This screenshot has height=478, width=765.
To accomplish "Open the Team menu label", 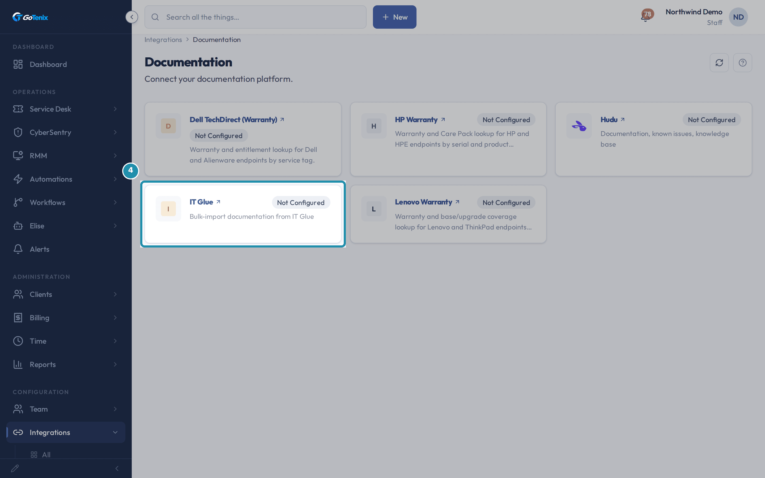I will [39, 409].
